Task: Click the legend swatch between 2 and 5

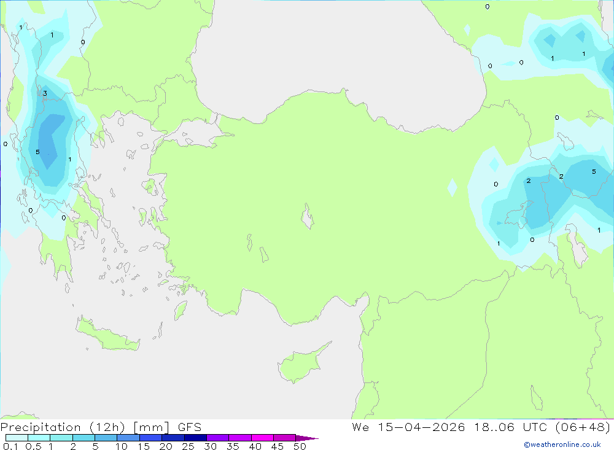Action: [x=84, y=438]
